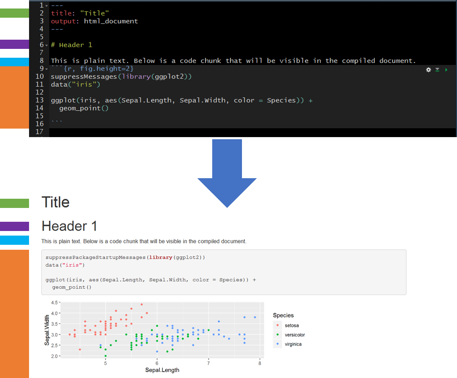Click the data("iris") line in the editor
The height and width of the screenshot is (378, 457).
pyautogui.click(x=75, y=84)
